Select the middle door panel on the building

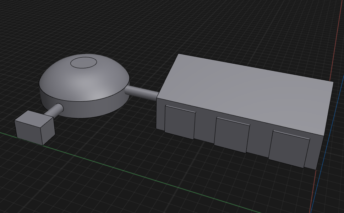click(x=232, y=135)
